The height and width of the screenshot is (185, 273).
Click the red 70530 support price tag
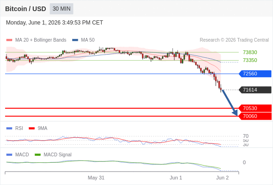tap(255, 108)
